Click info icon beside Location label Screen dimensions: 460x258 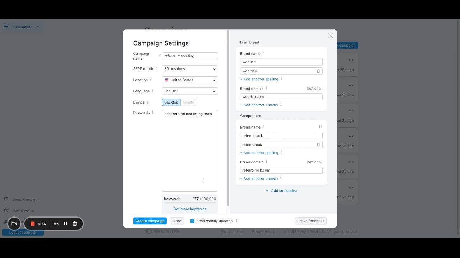click(151, 80)
